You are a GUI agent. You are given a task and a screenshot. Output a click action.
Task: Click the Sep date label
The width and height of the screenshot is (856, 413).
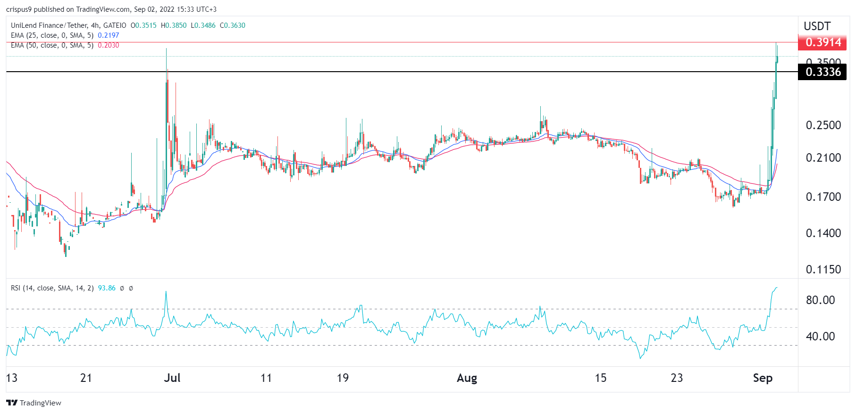(x=763, y=378)
